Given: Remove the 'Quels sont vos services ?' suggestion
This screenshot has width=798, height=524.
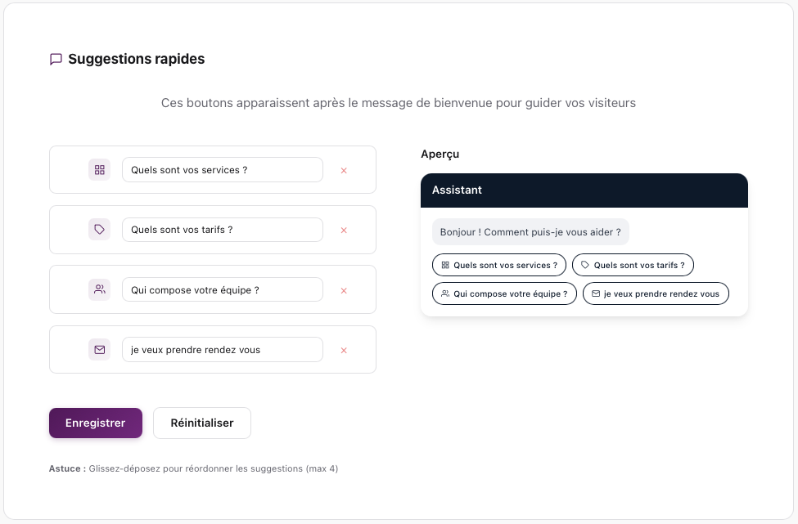Looking at the screenshot, I should pyautogui.click(x=344, y=170).
